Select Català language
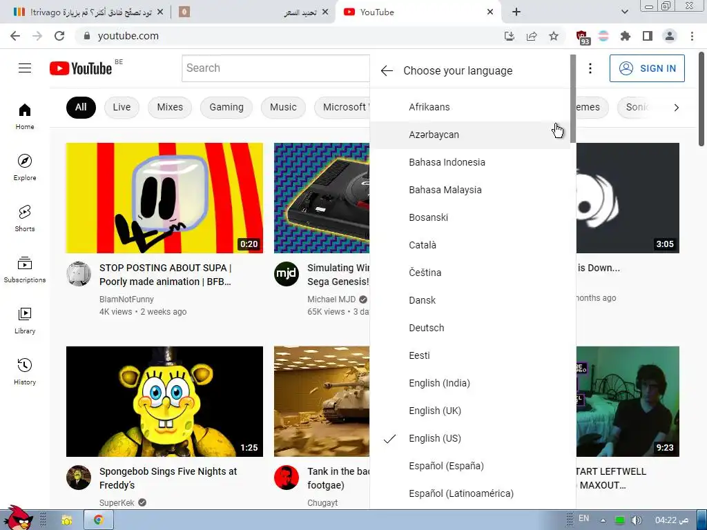 coord(469,245)
